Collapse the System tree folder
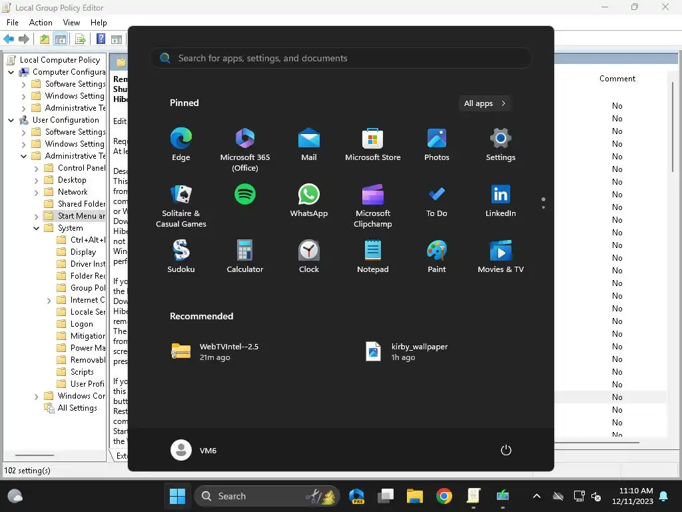The height and width of the screenshot is (512, 682). click(37, 228)
